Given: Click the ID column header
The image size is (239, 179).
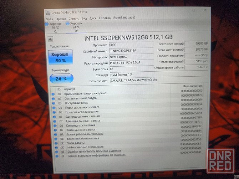Looking at the screenshot, I should (59, 89).
